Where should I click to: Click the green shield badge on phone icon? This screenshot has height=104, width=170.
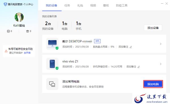click(x=57, y=68)
